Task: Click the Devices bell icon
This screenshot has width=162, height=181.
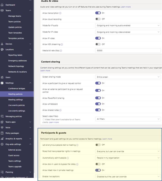Action: tap(2, 44)
